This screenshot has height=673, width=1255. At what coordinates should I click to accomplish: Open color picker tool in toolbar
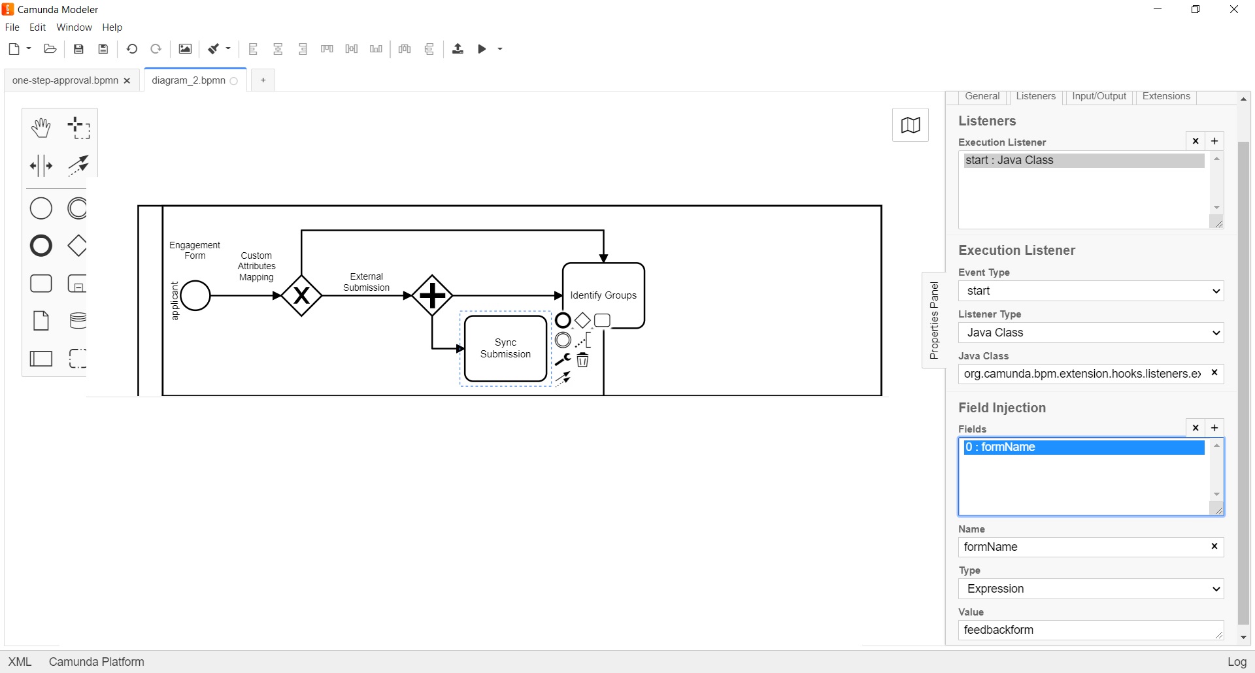[213, 49]
